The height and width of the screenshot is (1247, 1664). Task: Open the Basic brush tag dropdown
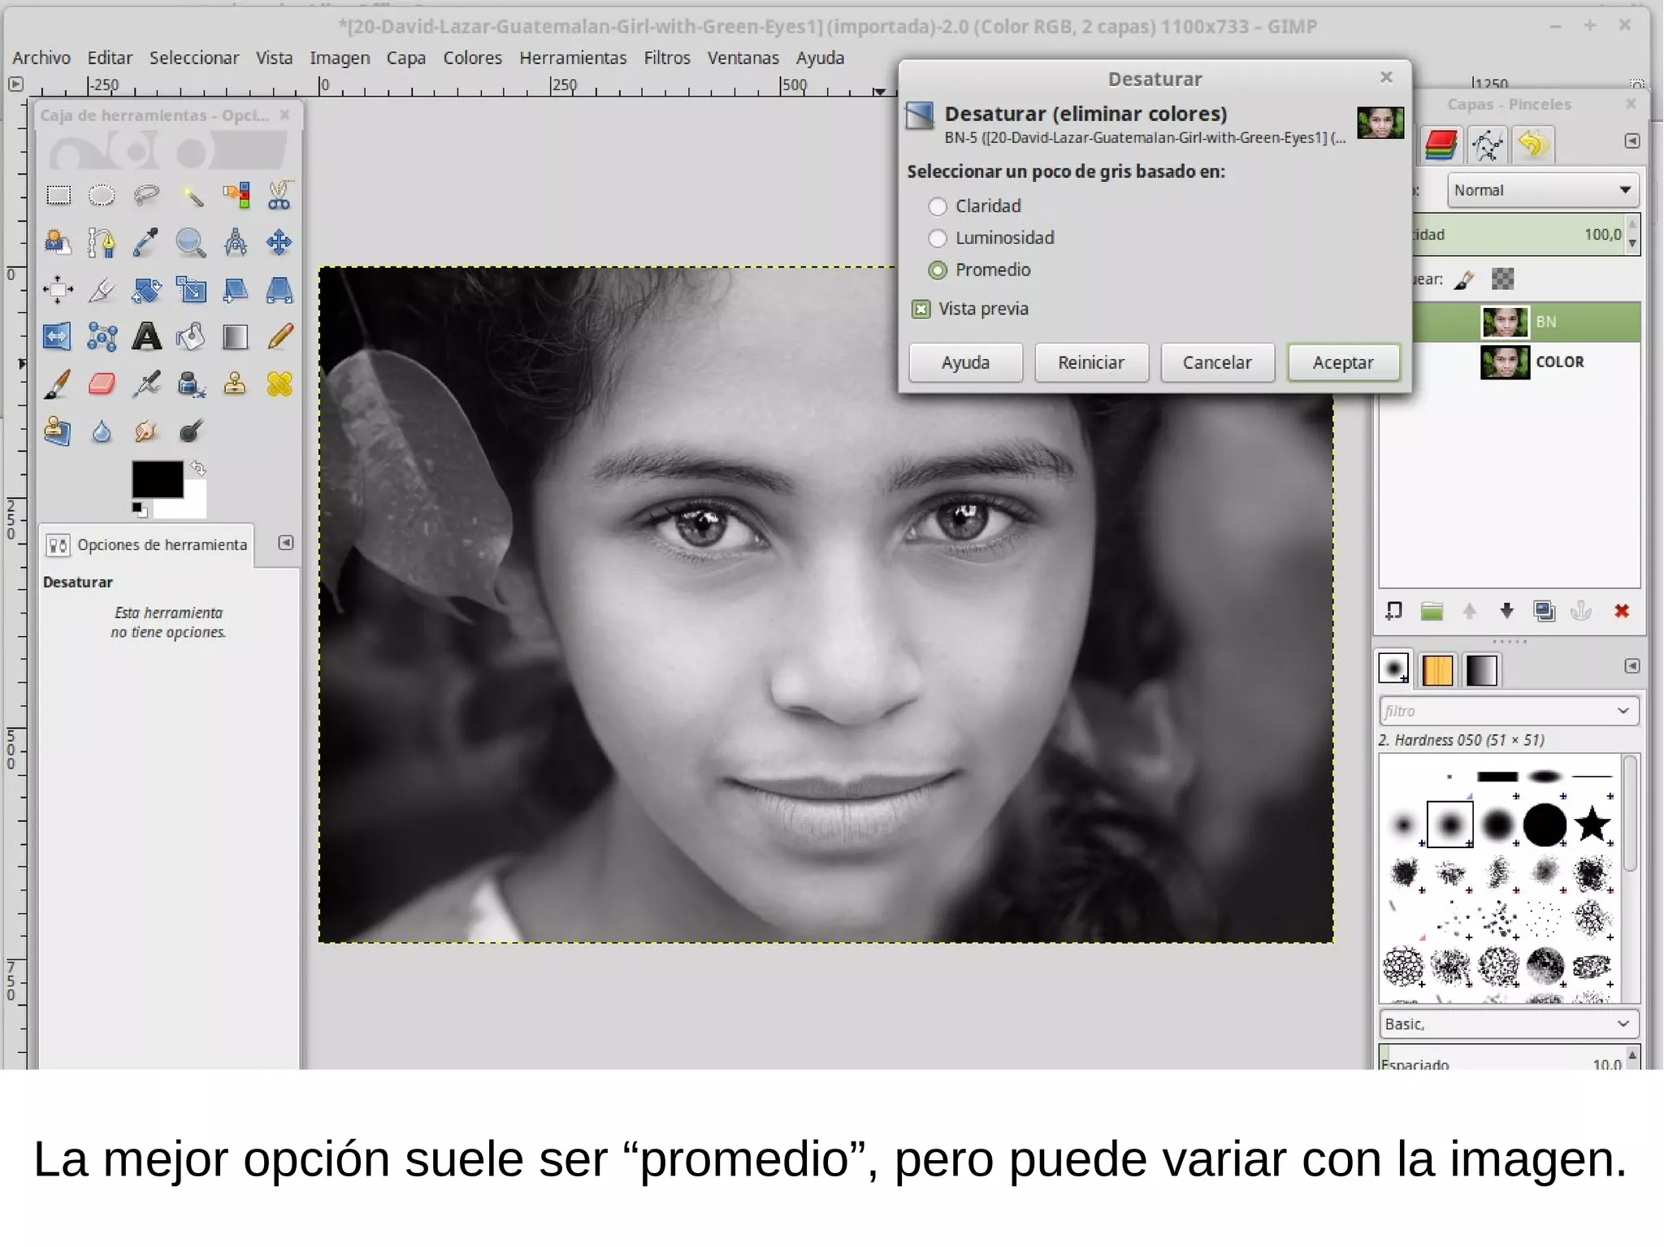(1508, 1024)
